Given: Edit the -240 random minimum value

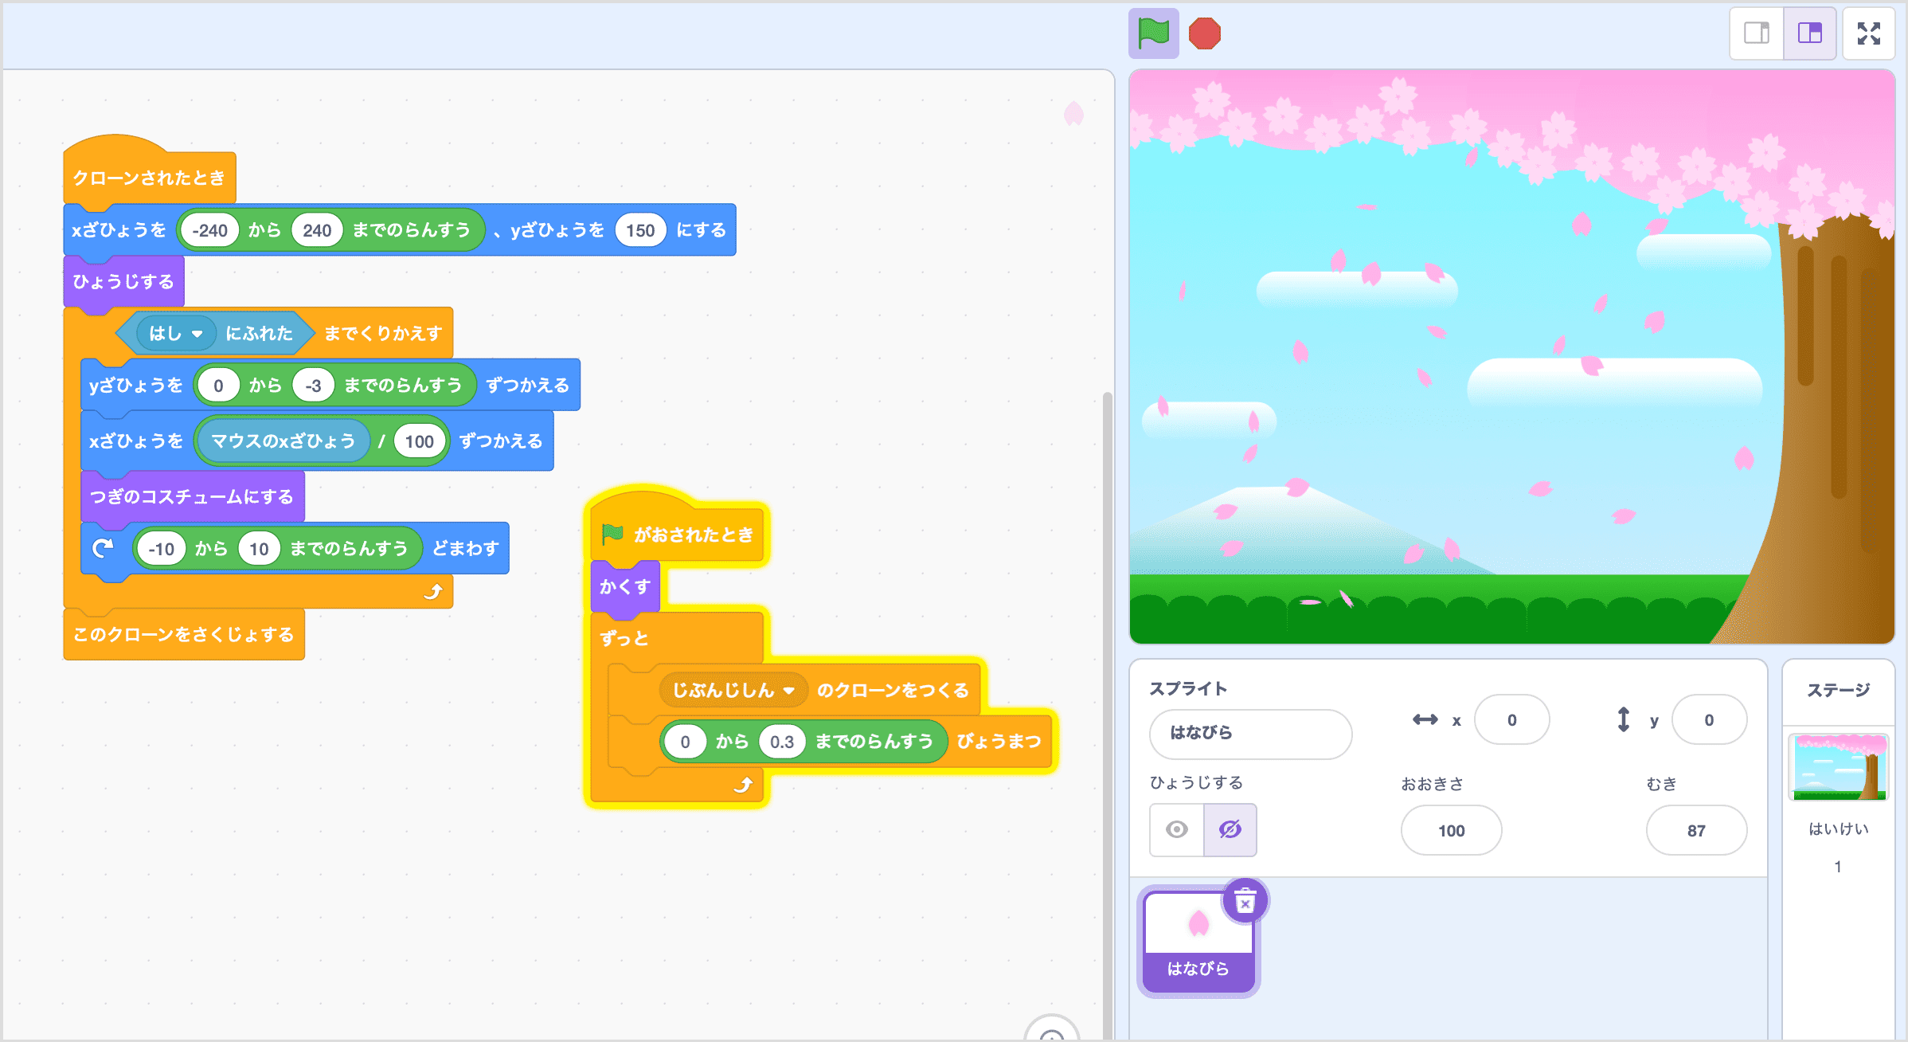Looking at the screenshot, I should pyautogui.click(x=209, y=230).
